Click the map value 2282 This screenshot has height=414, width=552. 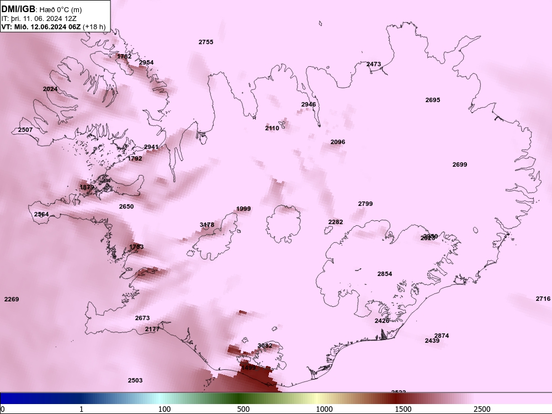(335, 222)
